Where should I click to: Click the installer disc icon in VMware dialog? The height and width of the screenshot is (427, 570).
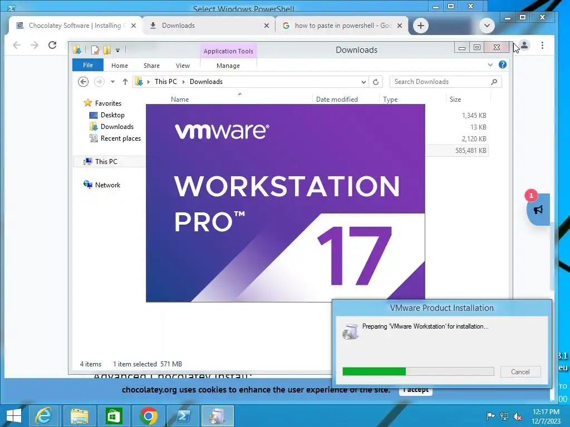tap(351, 331)
